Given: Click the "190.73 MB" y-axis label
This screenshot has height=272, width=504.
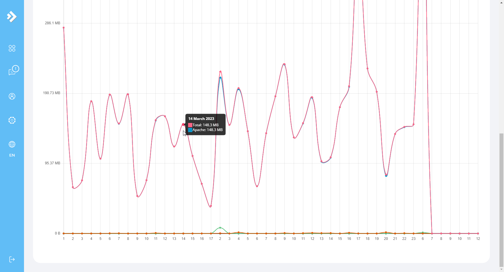Looking at the screenshot, I should pos(52,93).
